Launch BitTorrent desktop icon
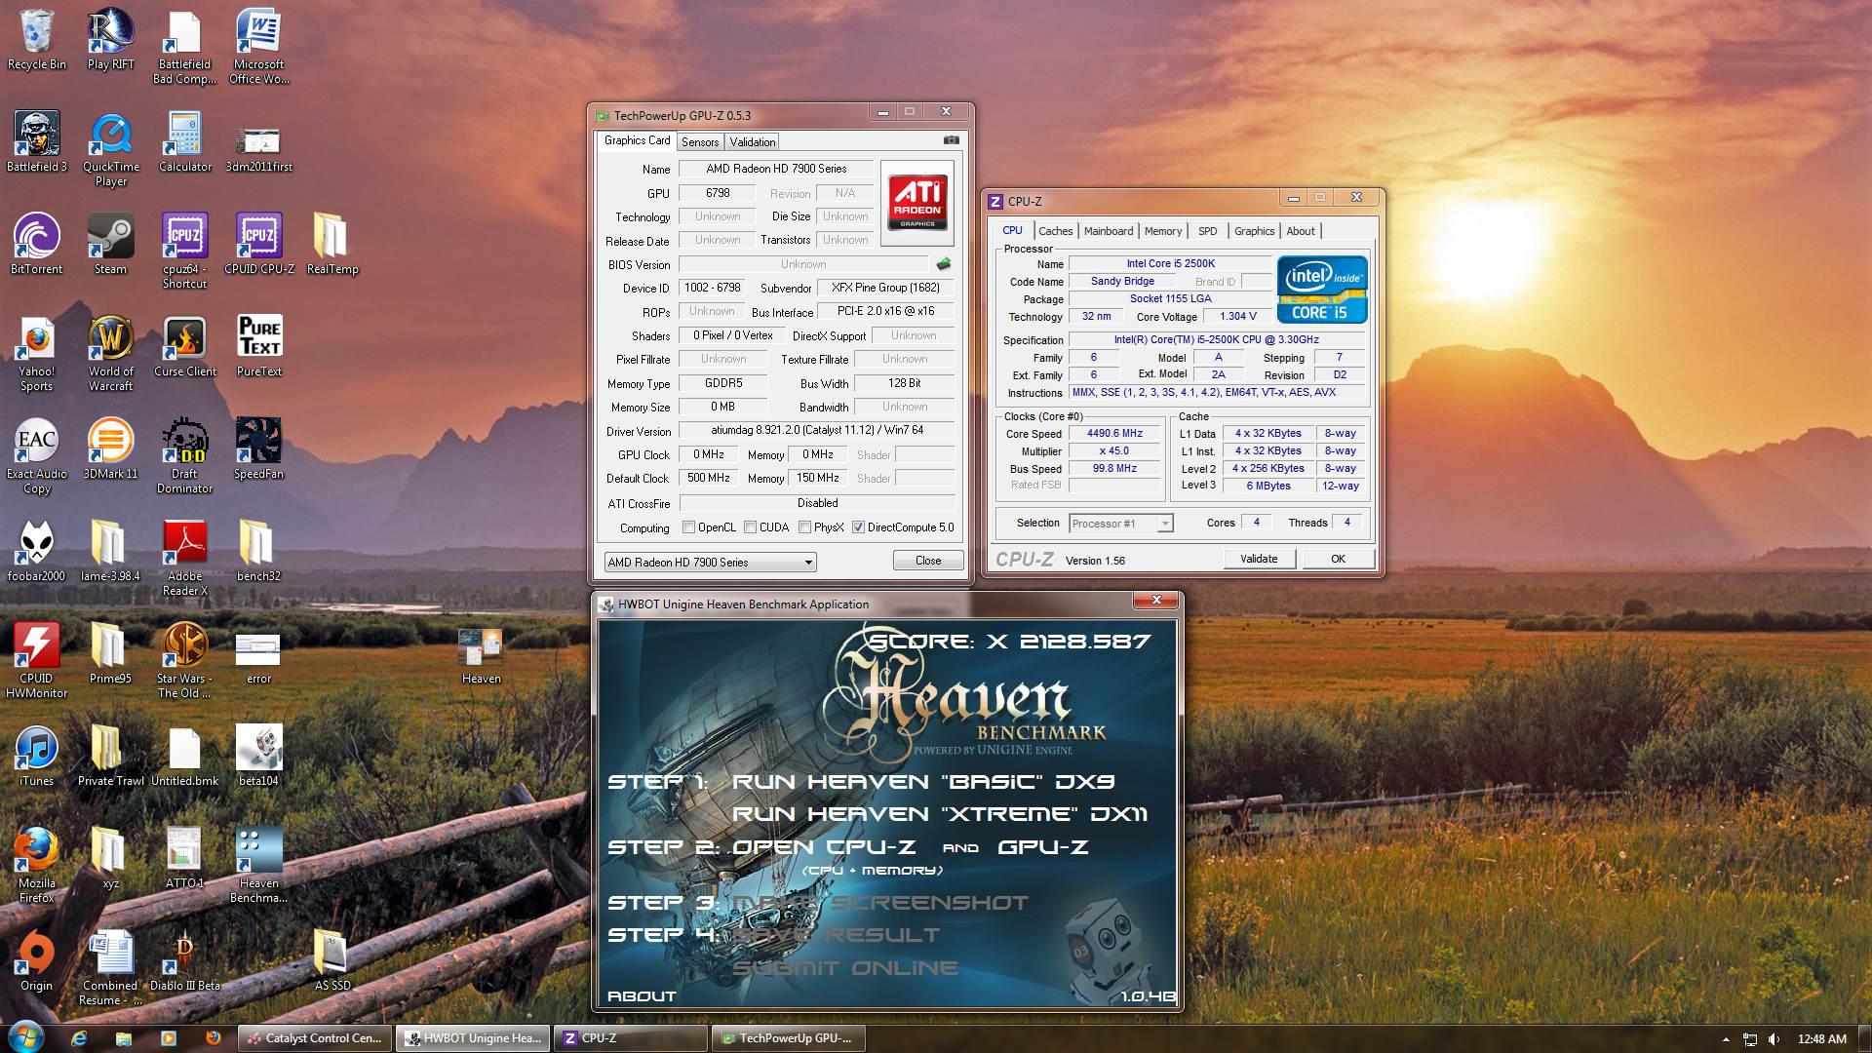 point(37,245)
